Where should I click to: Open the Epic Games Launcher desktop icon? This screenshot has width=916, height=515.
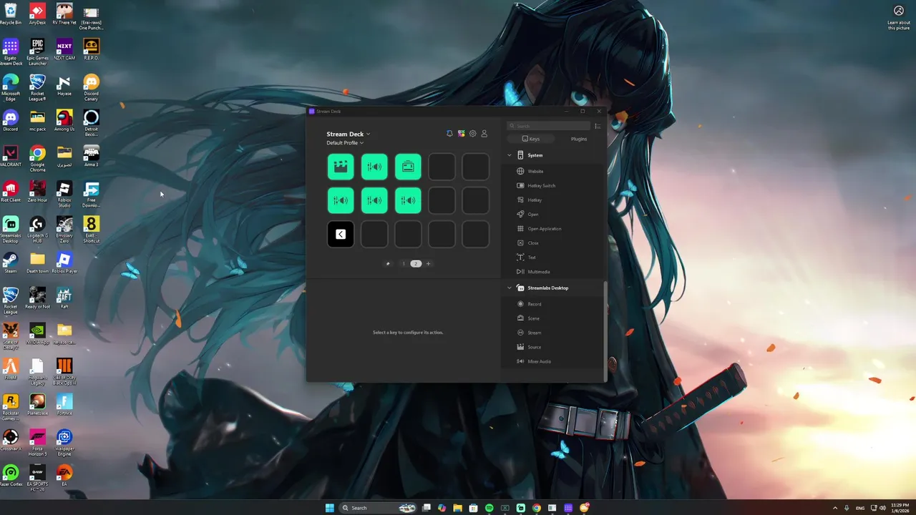(37, 52)
